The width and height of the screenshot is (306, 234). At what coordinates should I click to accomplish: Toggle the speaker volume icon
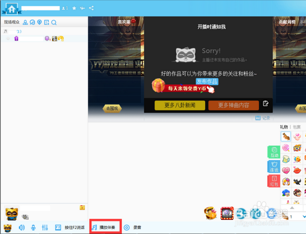(22, 227)
